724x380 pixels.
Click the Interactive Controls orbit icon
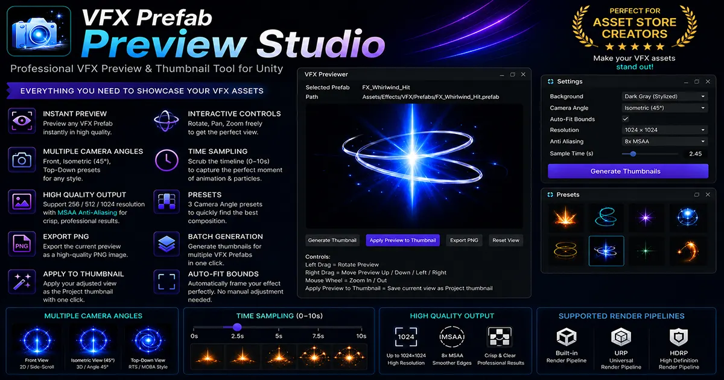167,121
